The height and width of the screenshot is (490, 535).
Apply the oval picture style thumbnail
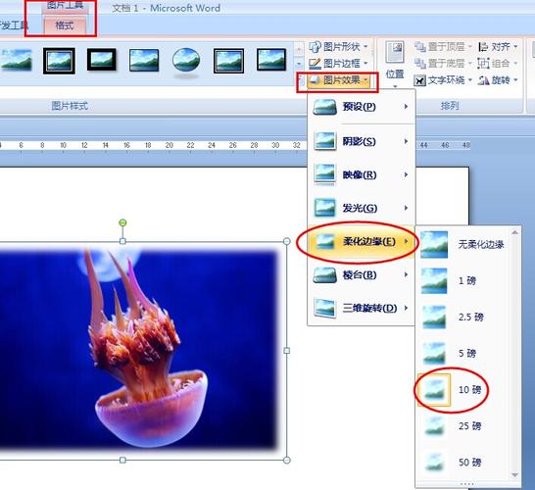tap(186, 61)
